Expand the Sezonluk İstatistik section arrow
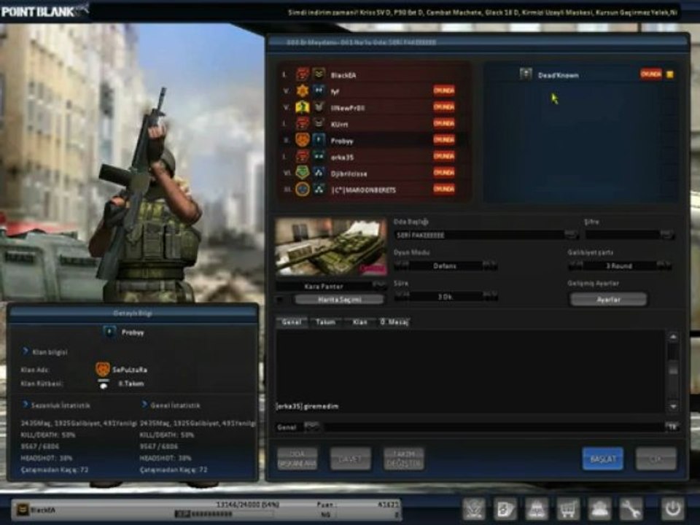Image resolution: width=700 pixels, height=525 pixels. tap(25, 405)
